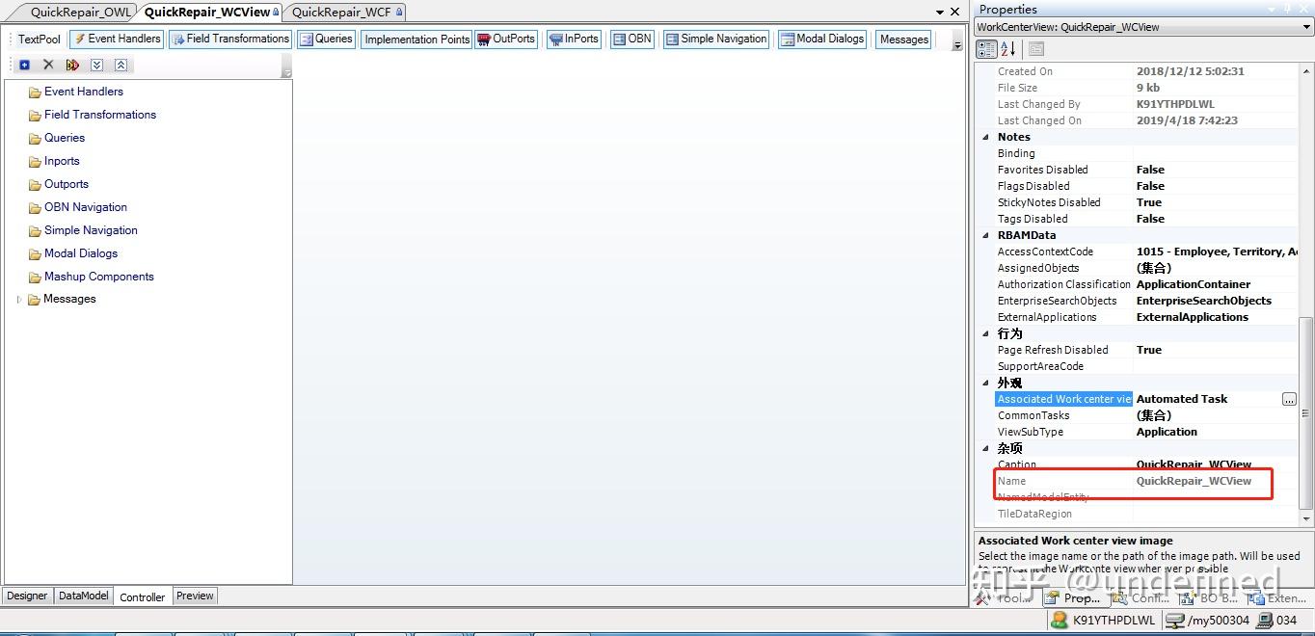
Task: Collapse the RBAMData property category
Action: pos(985,235)
